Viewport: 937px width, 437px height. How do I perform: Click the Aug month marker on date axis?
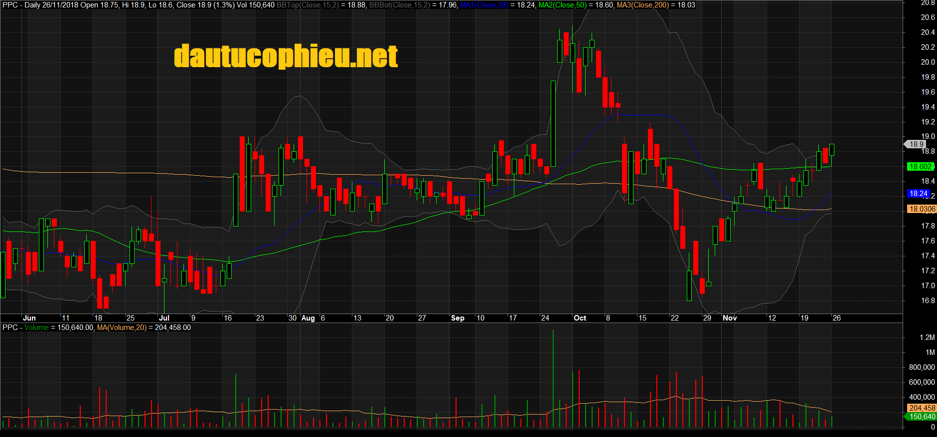tap(308, 318)
